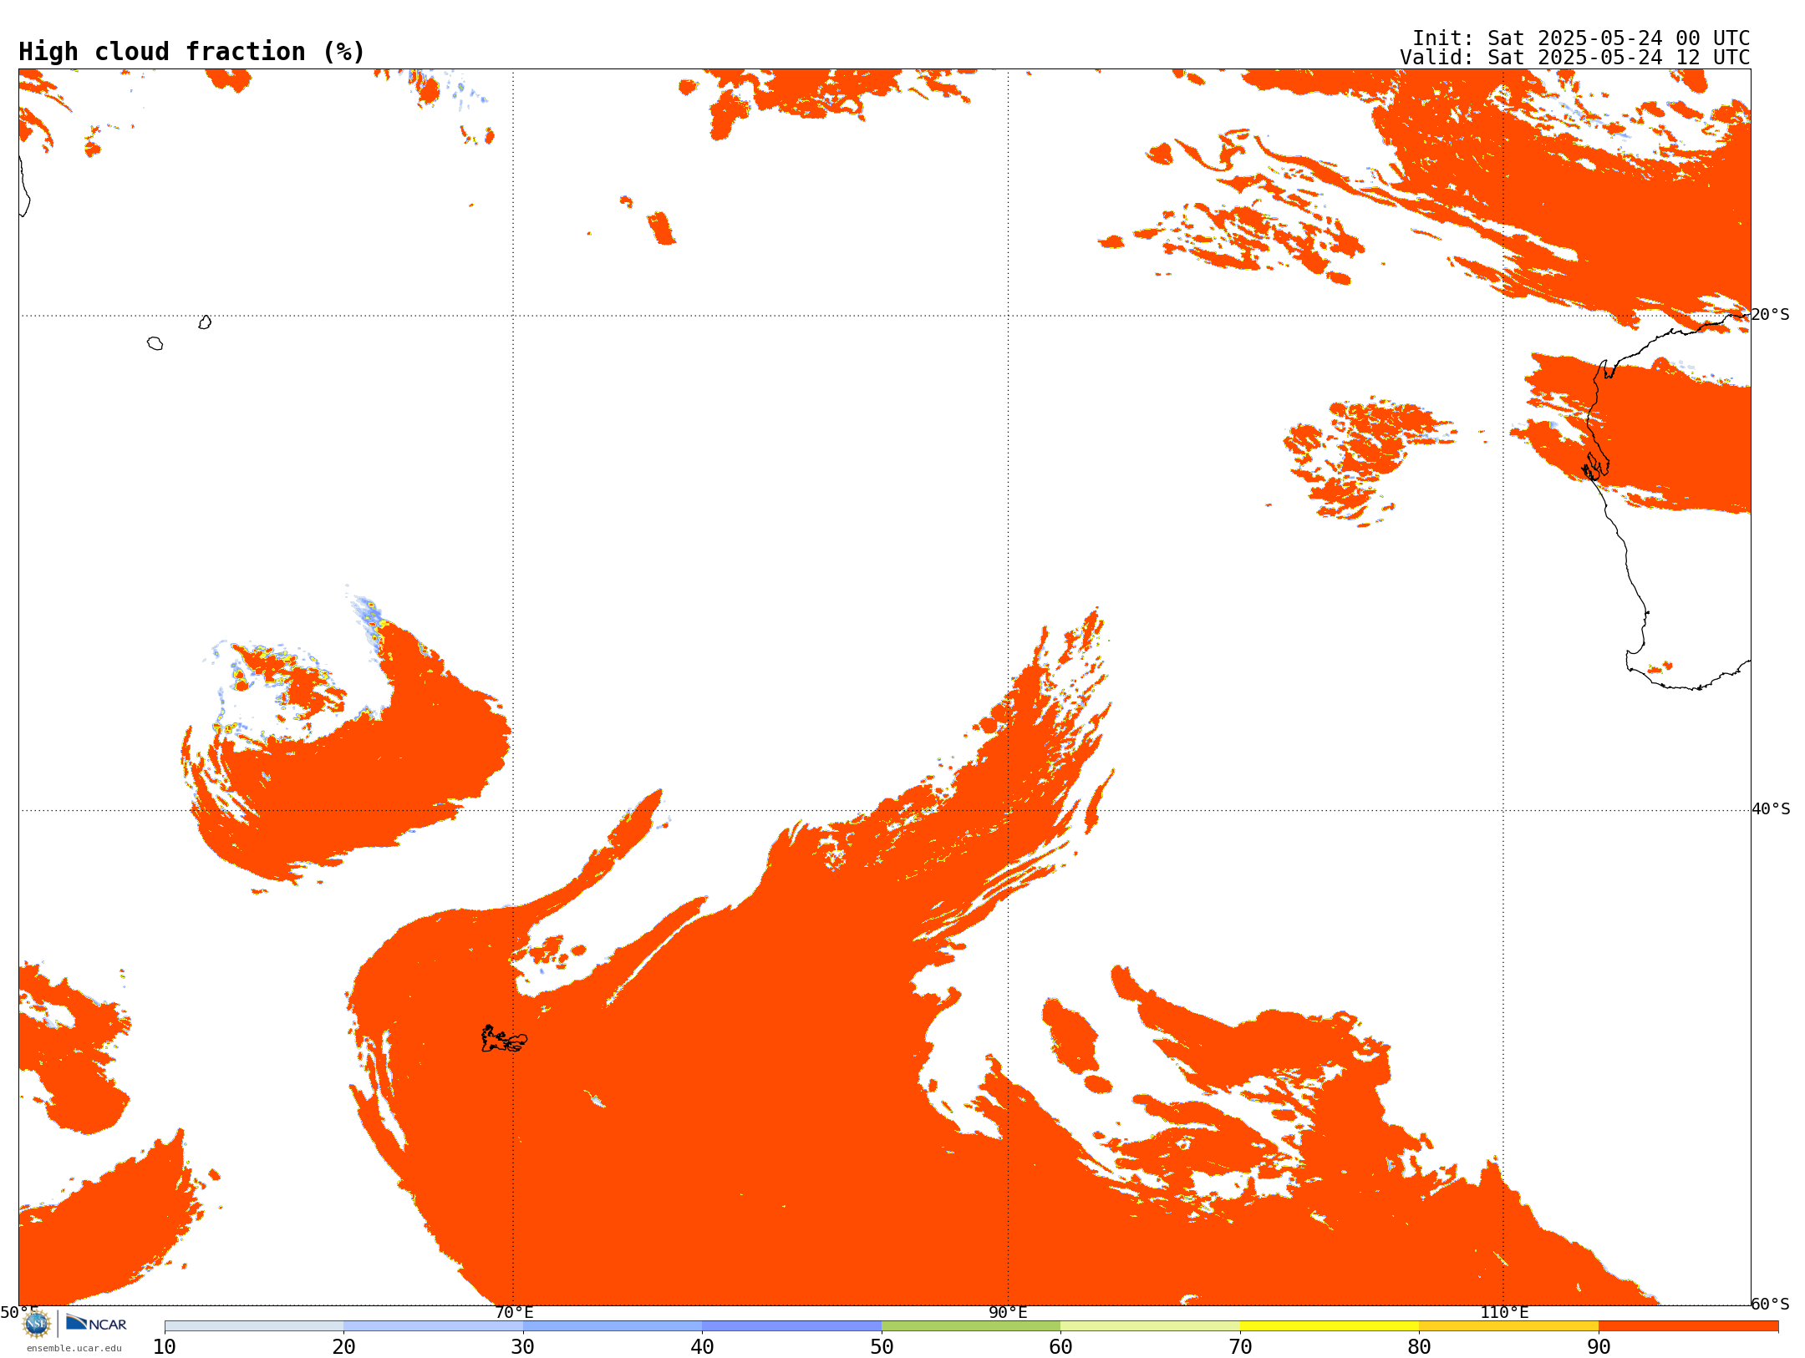Click the Kerguelen Islands outline near 70°E
Image resolution: width=1805 pixels, height=1358 pixels.
pos(504,1039)
